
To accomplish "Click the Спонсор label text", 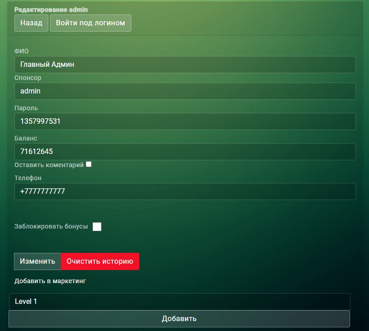I will (x=28, y=78).
